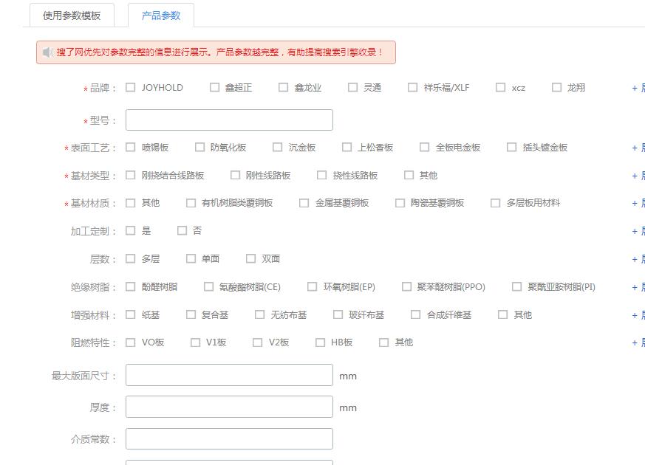Image resolution: width=645 pixels, height=465 pixels.
Task: Check the HB板 flame retardant option
Action: pyautogui.click(x=320, y=342)
